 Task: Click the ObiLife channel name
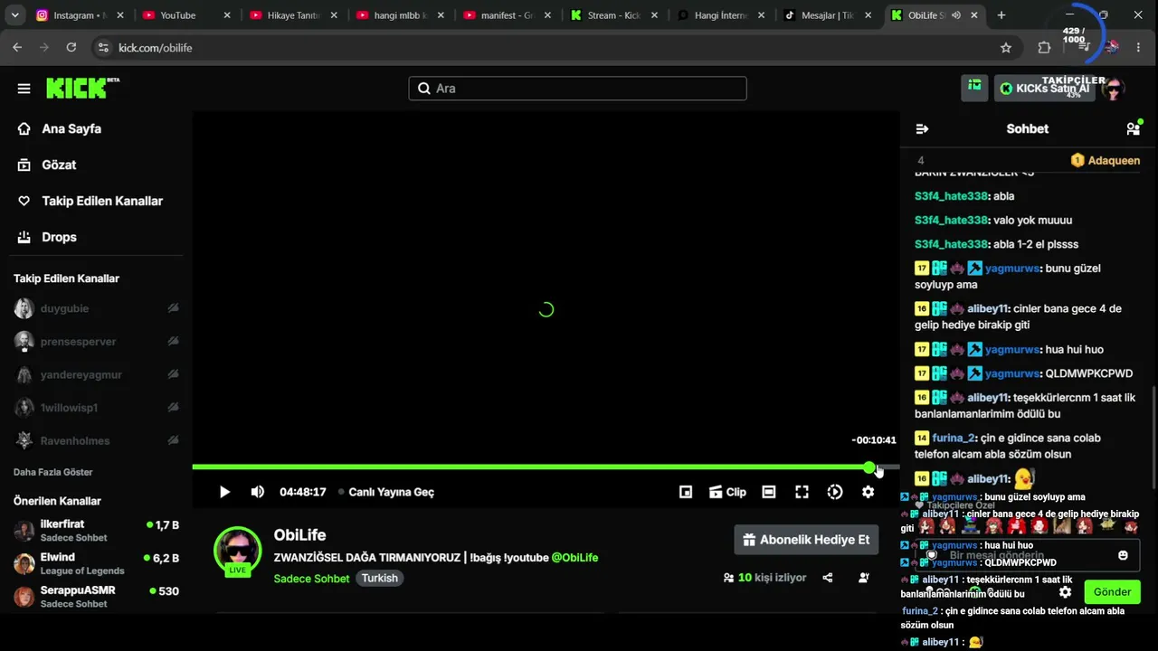[300, 535]
